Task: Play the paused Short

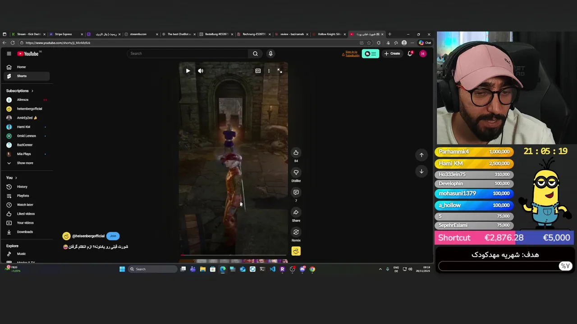Action: coord(188,71)
